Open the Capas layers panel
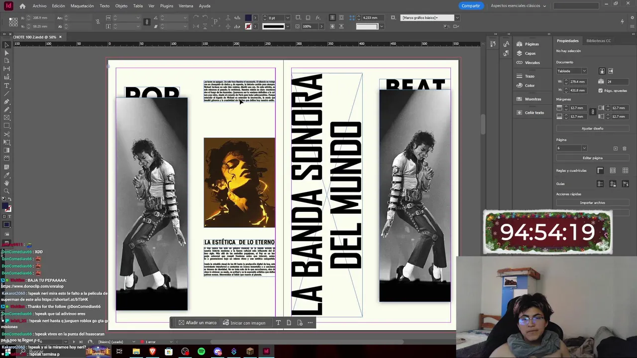 point(530,53)
